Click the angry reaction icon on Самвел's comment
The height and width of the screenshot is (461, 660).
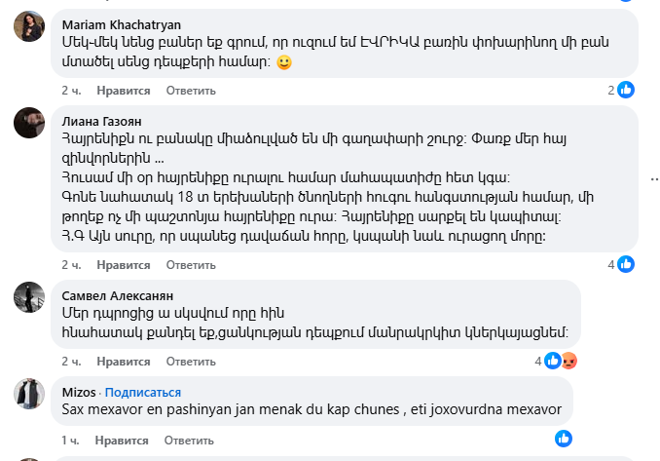point(568,361)
